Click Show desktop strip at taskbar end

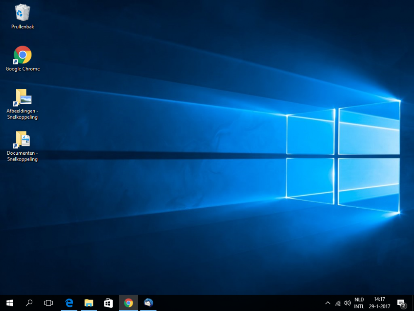click(412, 303)
